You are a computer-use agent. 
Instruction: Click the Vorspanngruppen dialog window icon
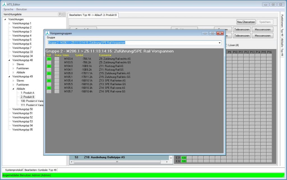click(x=47, y=33)
